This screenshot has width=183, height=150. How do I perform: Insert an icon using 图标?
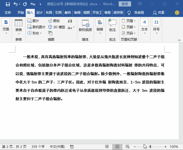(x=54, y=21)
